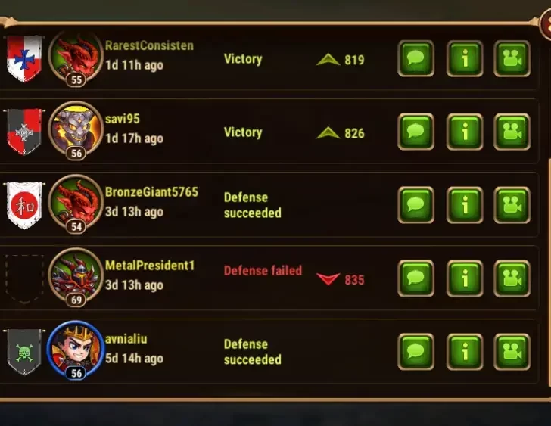Select savi95 player avatar
The width and height of the screenshot is (551, 426).
tap(76, 130)
